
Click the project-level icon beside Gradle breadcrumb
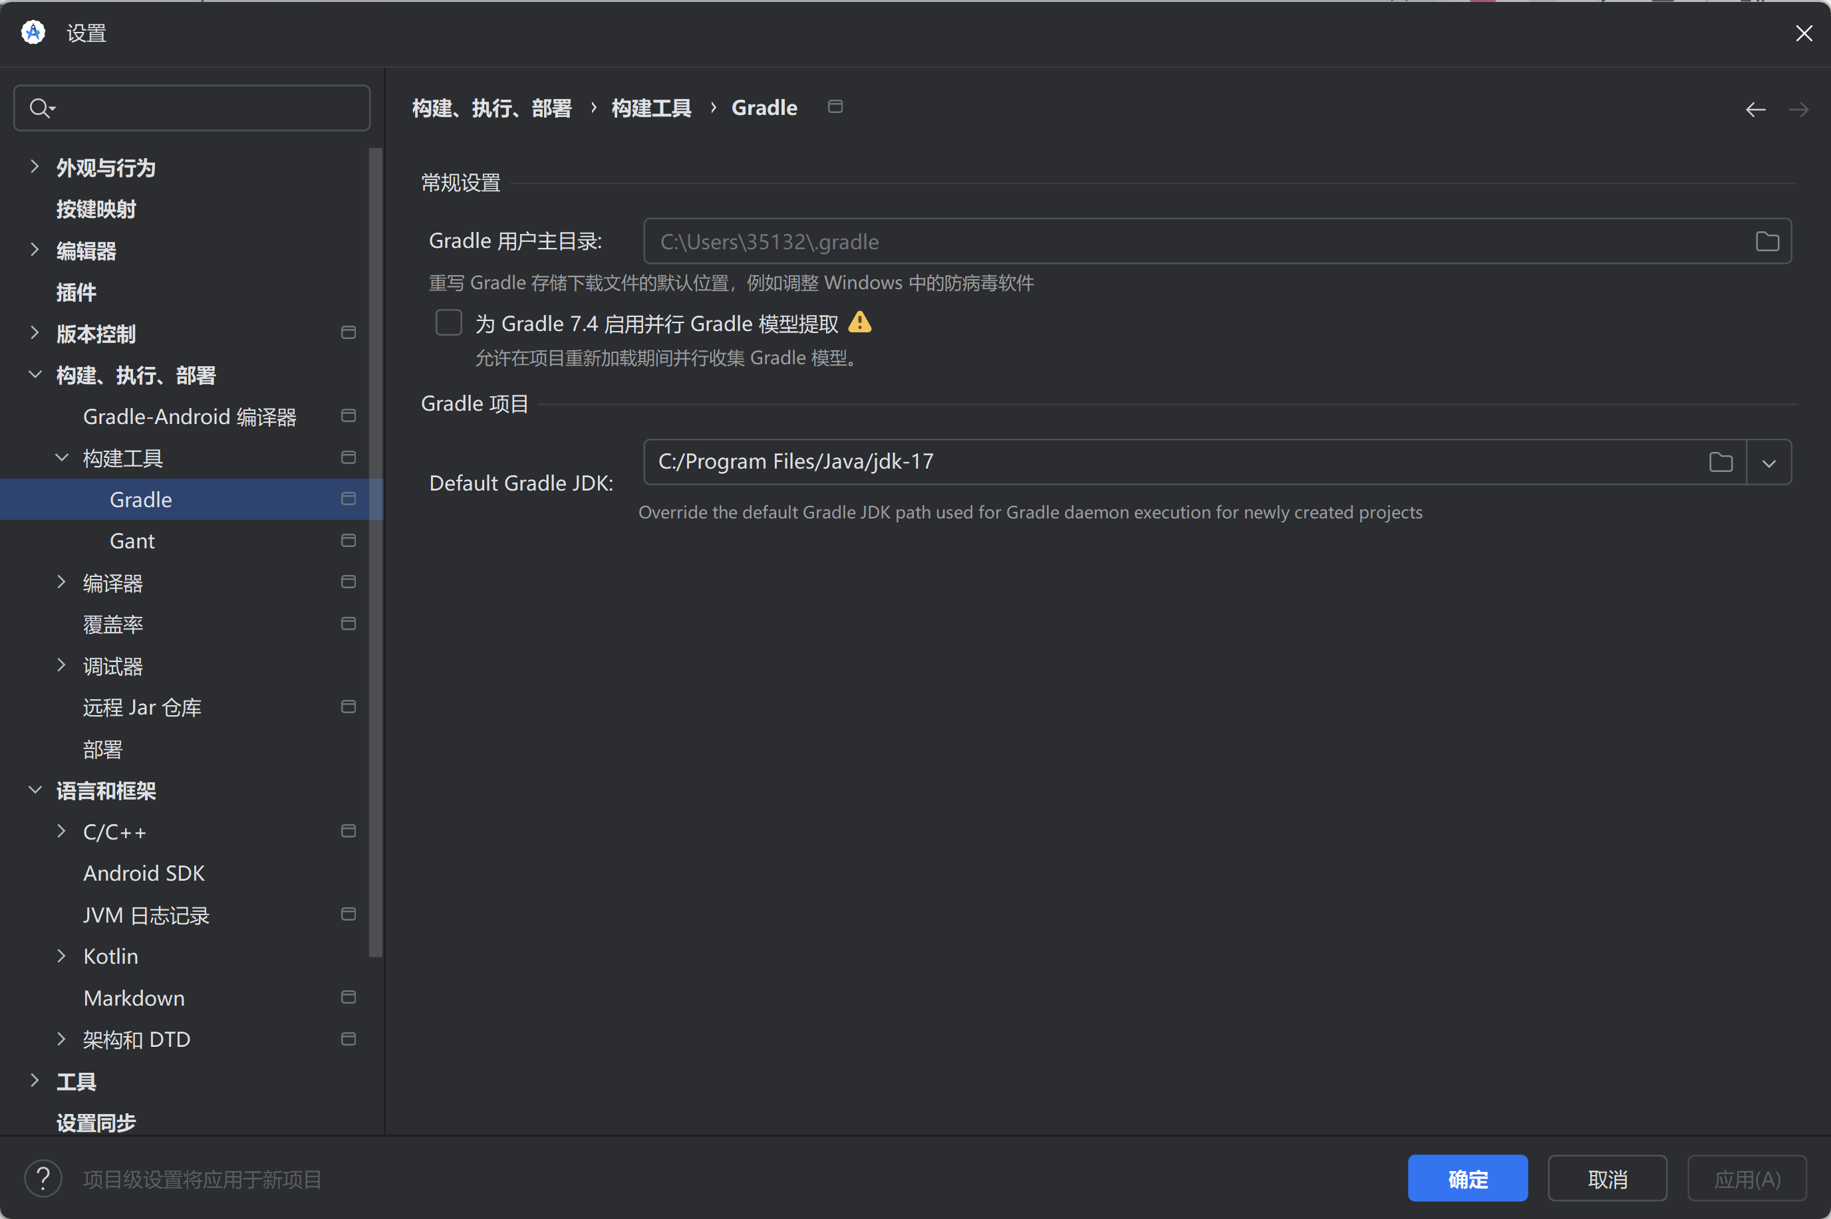pyautogui.click(x=835, y=106)
